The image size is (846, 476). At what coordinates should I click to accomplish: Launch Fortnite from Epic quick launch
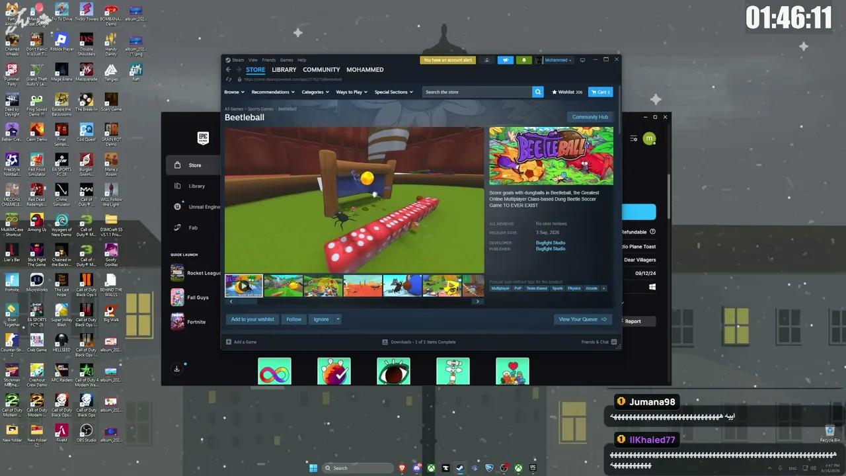point(189,322)
